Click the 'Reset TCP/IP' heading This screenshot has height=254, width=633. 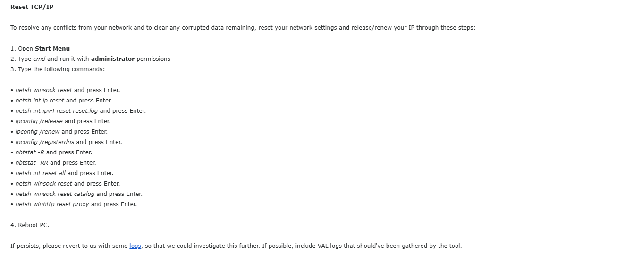pos(32,7)
